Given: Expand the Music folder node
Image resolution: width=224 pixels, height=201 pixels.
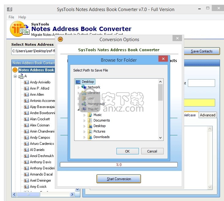Looking at the screenshot, I should point(84,115).
